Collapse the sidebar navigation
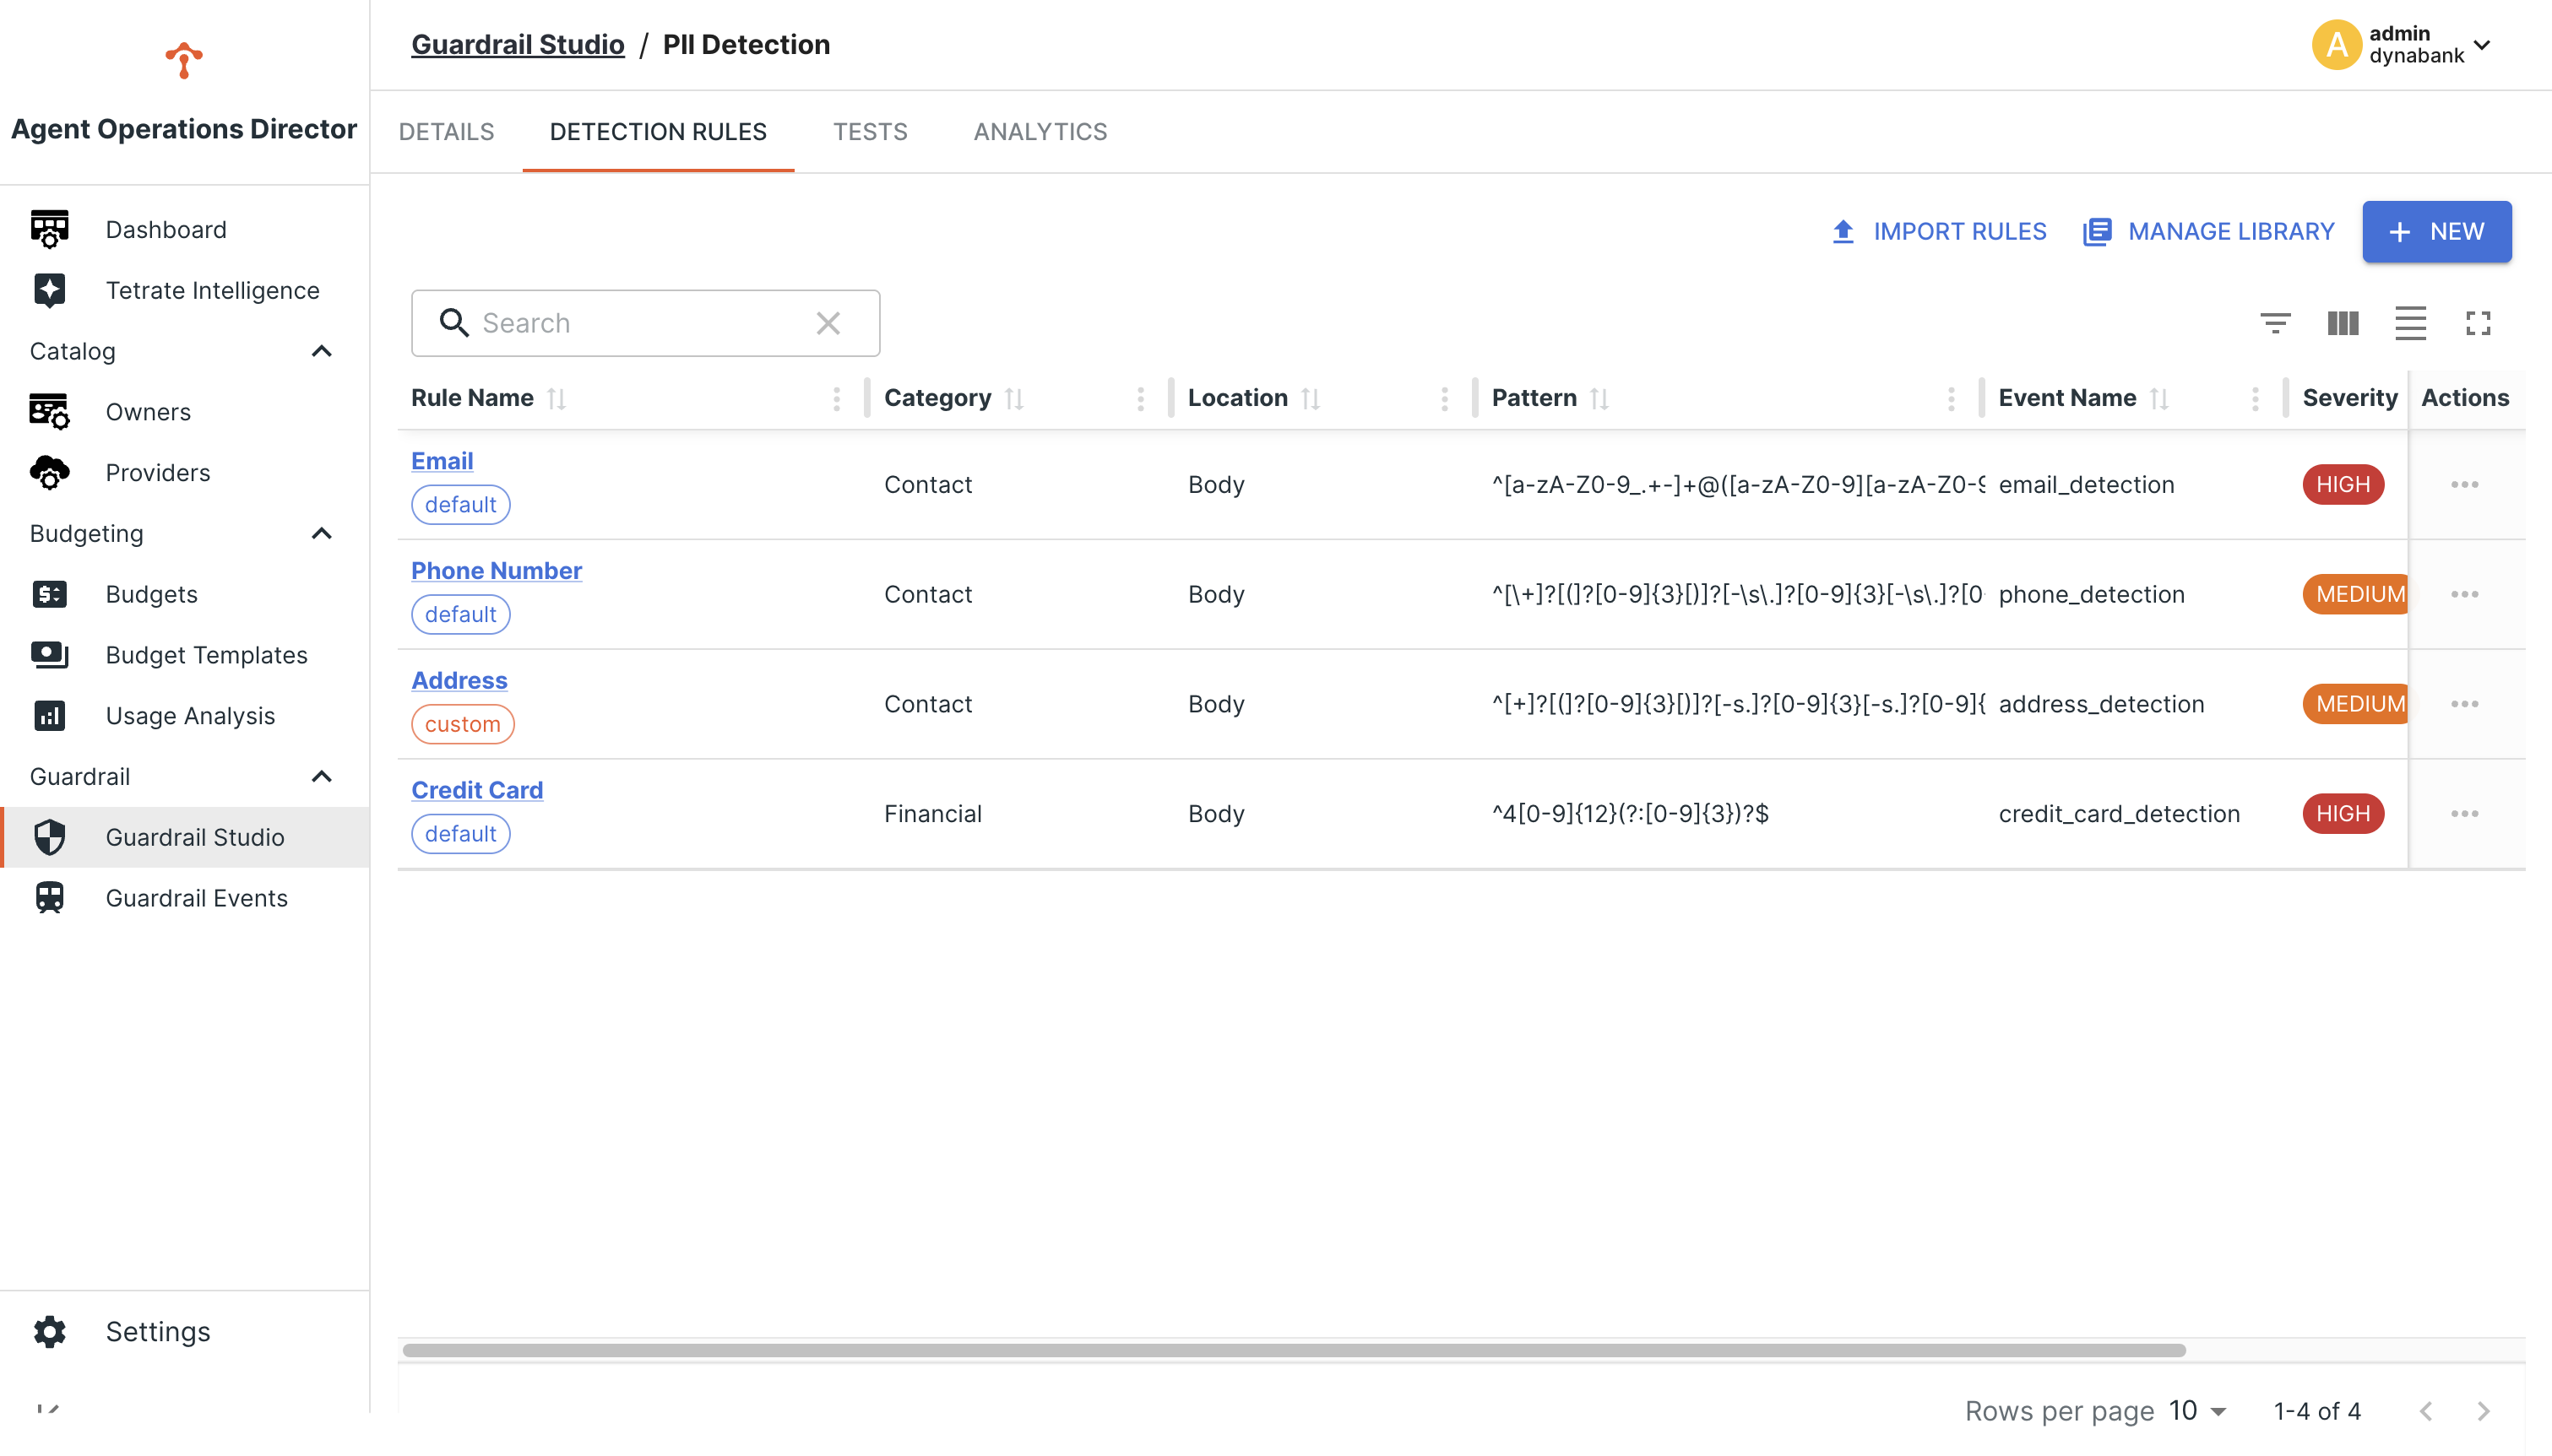 click(x=48, y=1409)
